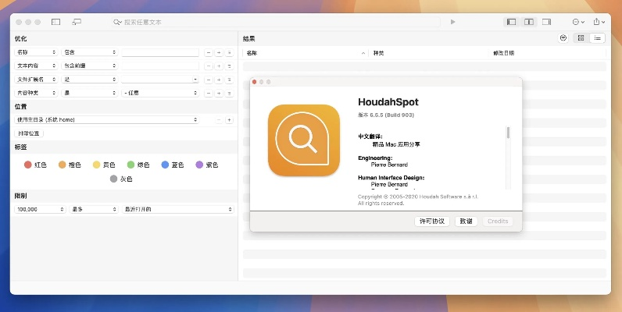Open the share menu in toolbar
This screenshot has width=622, height=312.
pos(599,22)
